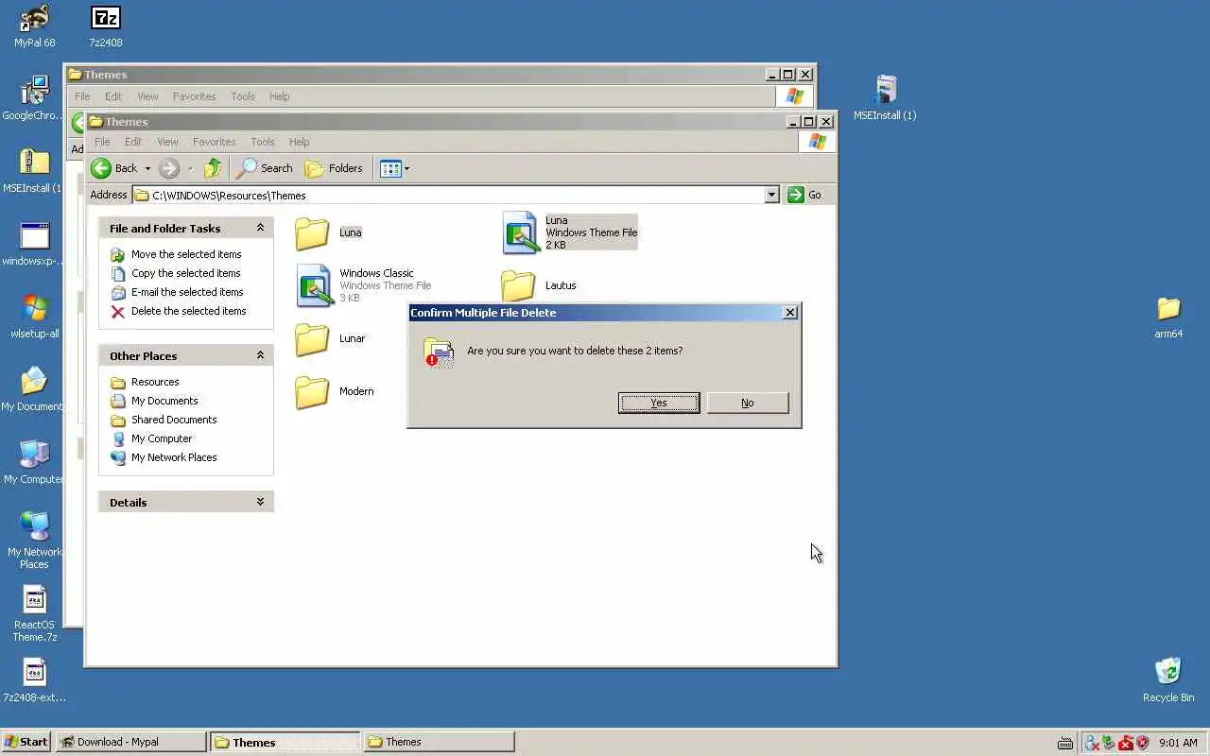Viewport: 1210px width, 756px height.
Task: Open Tools menu in the back Themes window
Action: (x=243, y=96)
